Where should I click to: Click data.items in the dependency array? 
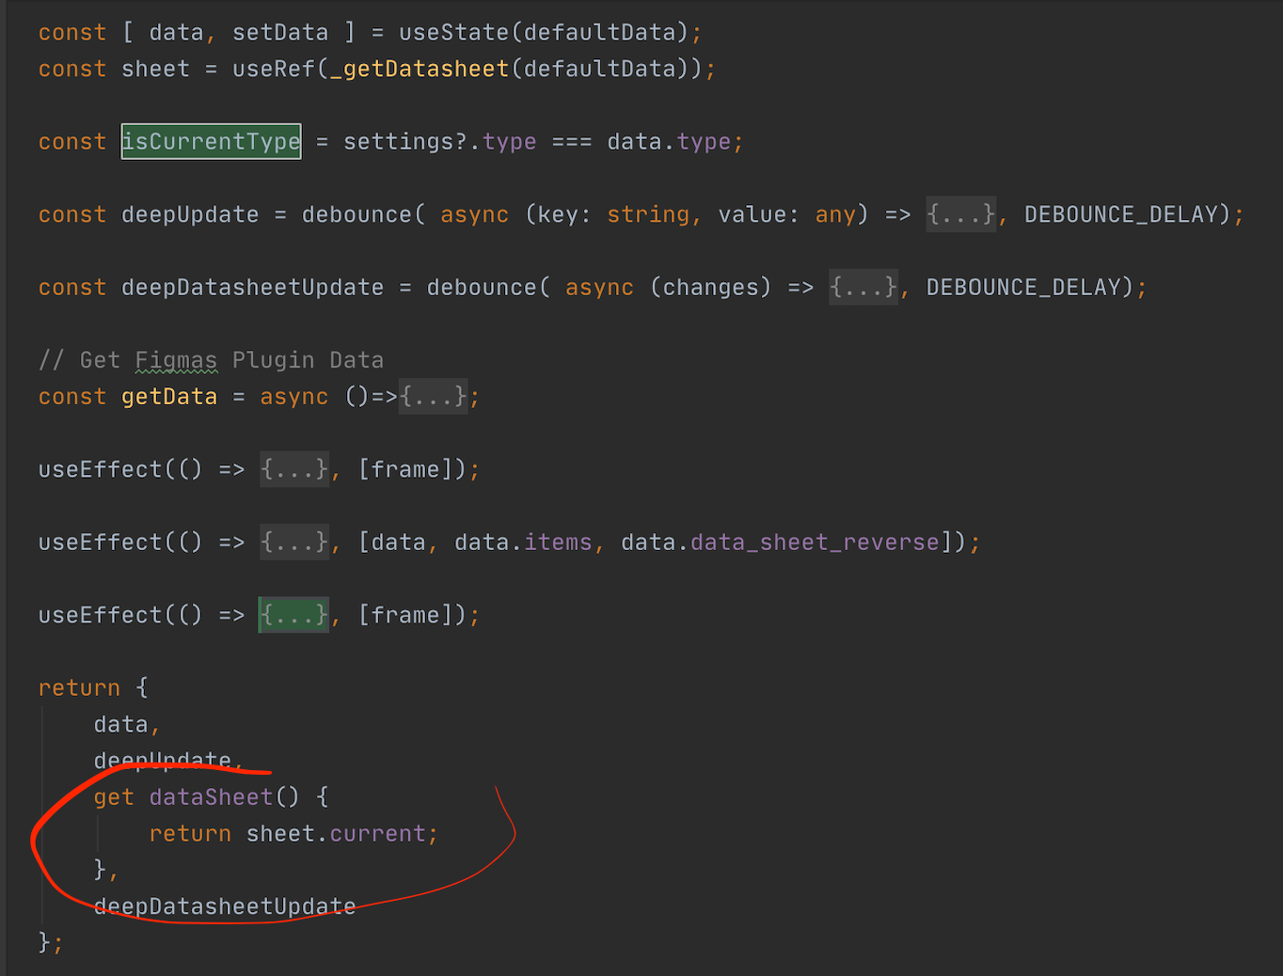(523, 542)
